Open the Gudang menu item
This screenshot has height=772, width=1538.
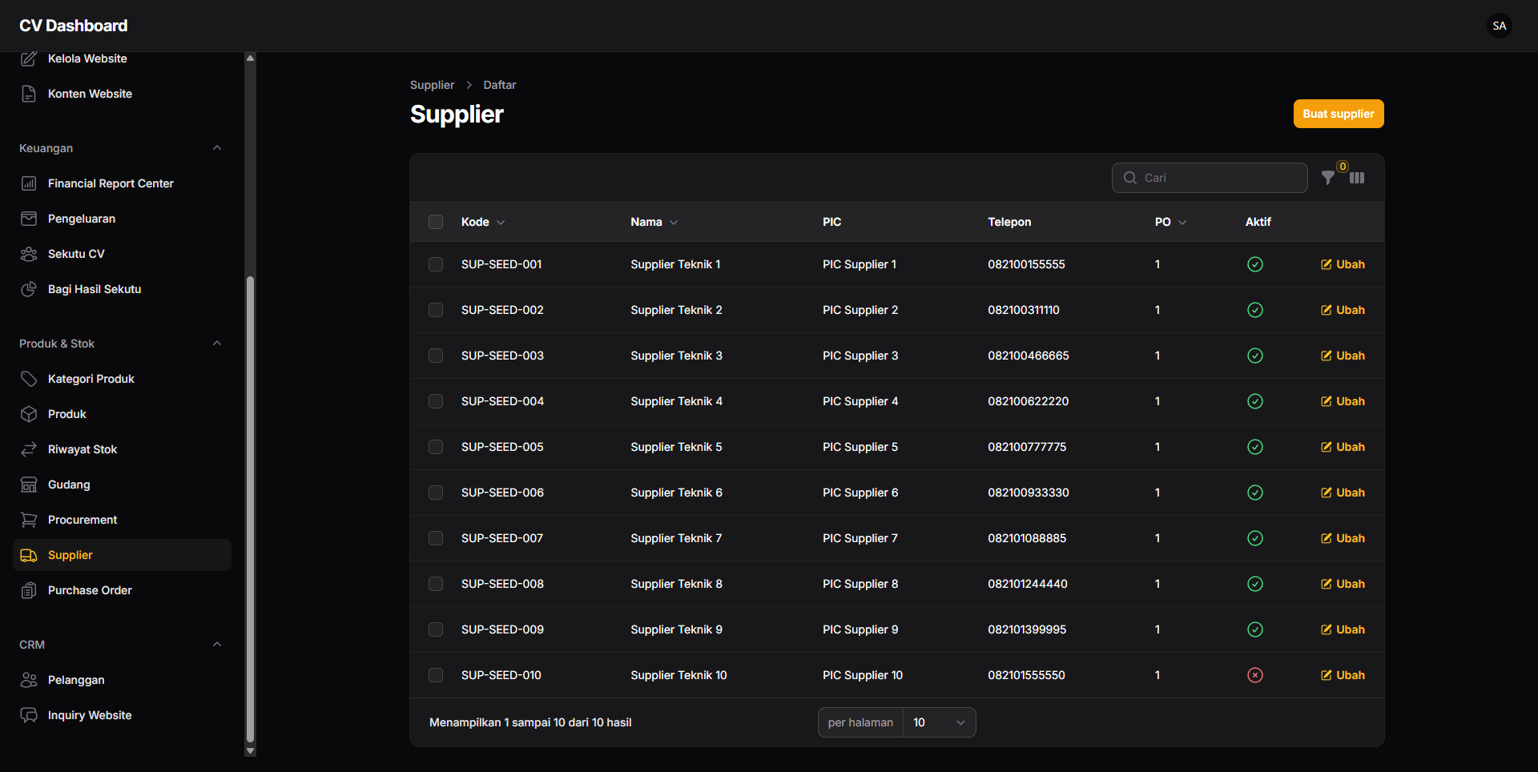click(122, 485)
